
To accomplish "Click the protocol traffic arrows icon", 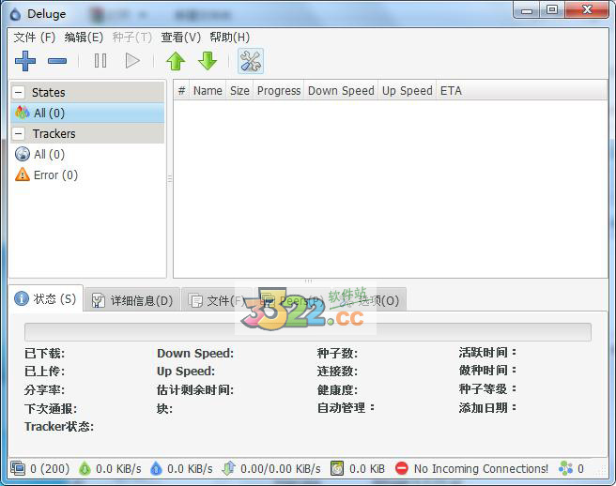I will click(228, 468).
